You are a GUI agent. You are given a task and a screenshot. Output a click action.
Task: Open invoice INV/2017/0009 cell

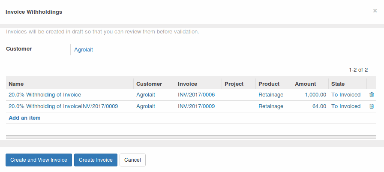198,106
